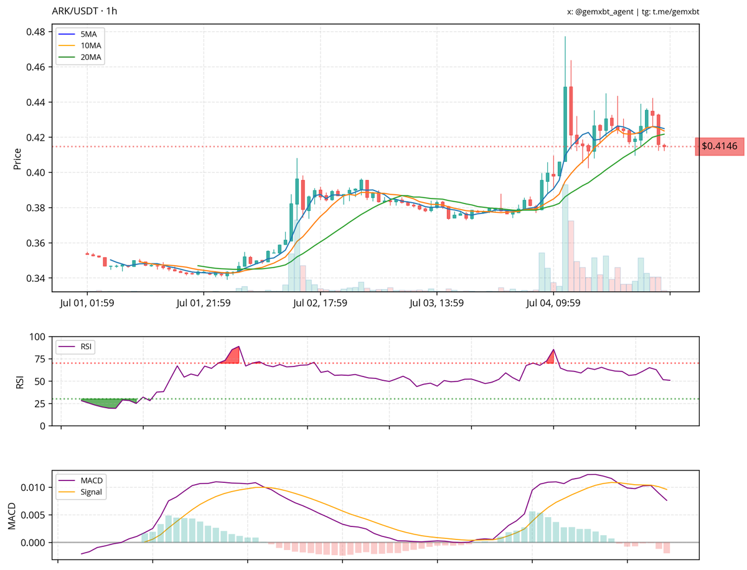Image resolution: width=747 pixels, height=570 pixels.
Task: Click the 0.44 price axis label
Action: (36, 102)
